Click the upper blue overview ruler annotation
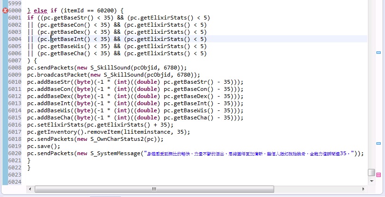The height and width of the screenshot is (197, 385). (x=378, y=52)
